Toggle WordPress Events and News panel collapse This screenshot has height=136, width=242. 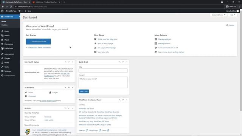click(x=127, y=100)
